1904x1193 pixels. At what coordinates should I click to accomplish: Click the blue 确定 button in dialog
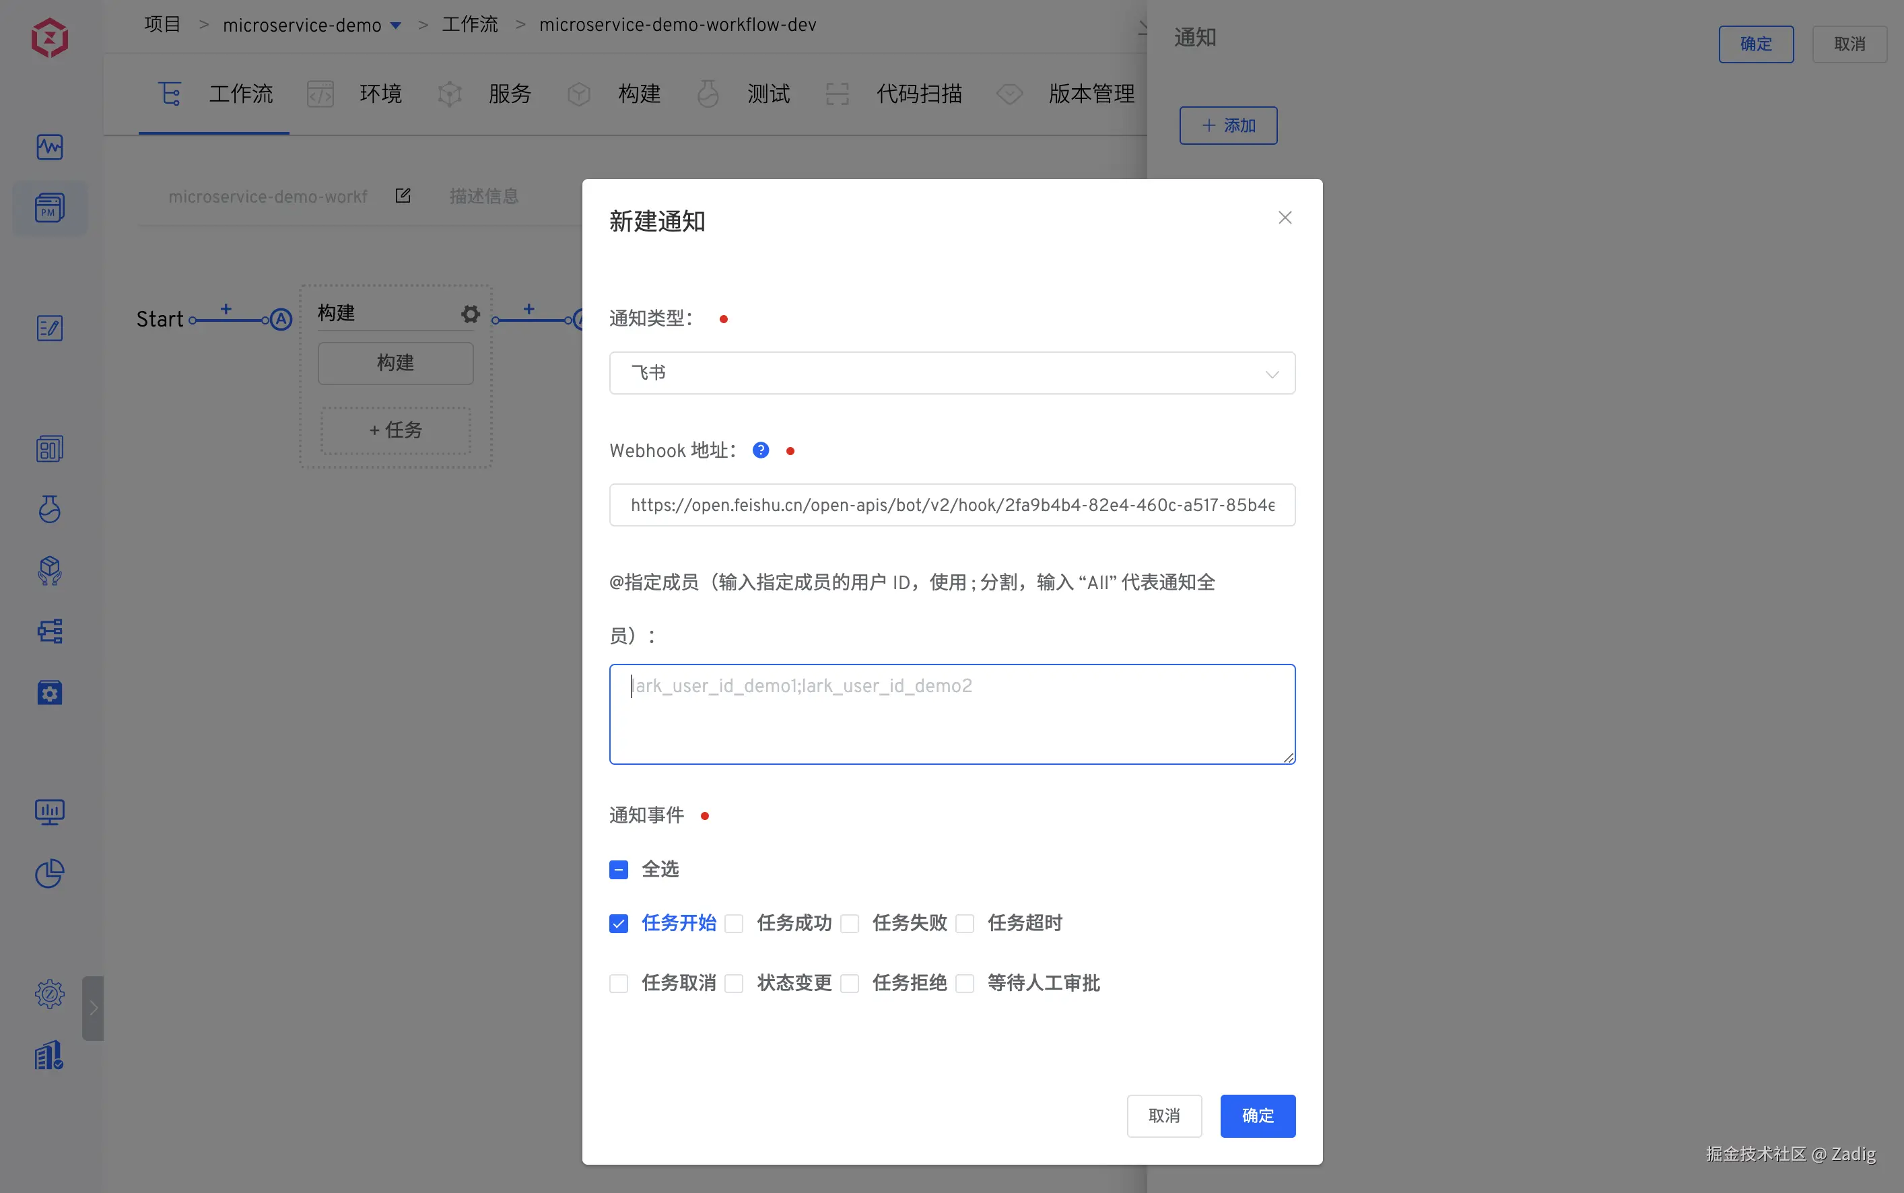coord(1257,1116)
